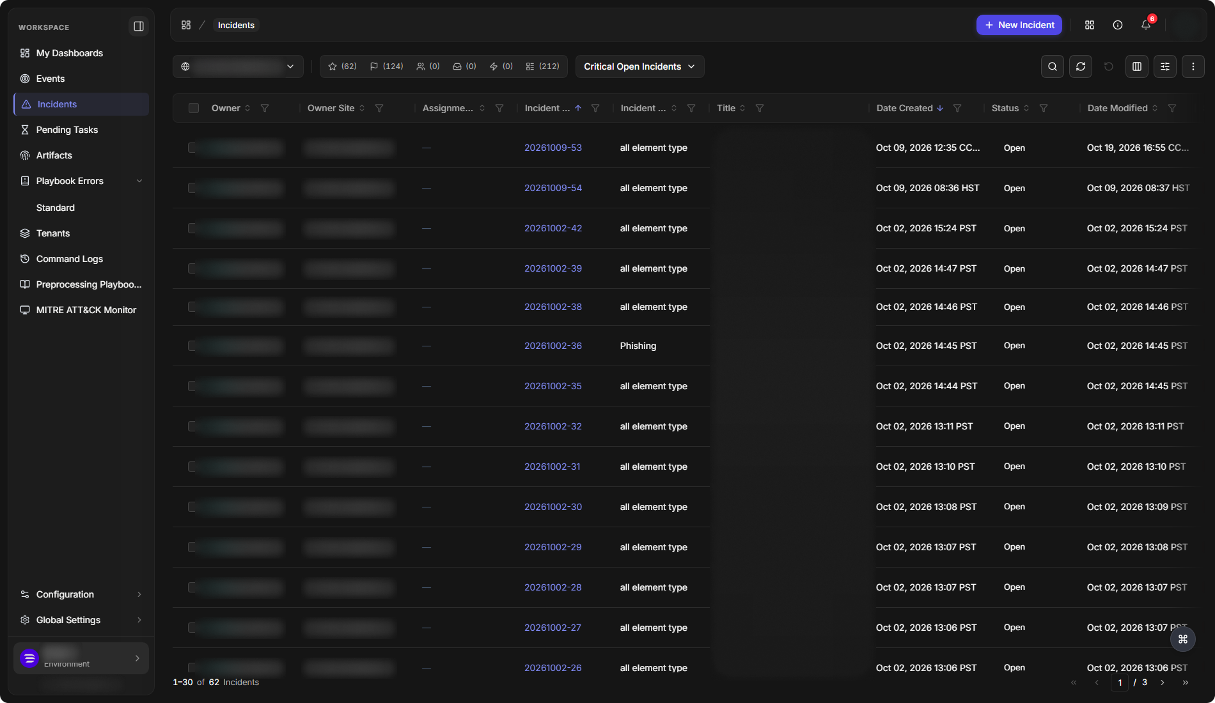Image resolution: width=1215 pixels, height=703 pixels.
Task: Filter the Owner column
Action: tap(265, 108)
